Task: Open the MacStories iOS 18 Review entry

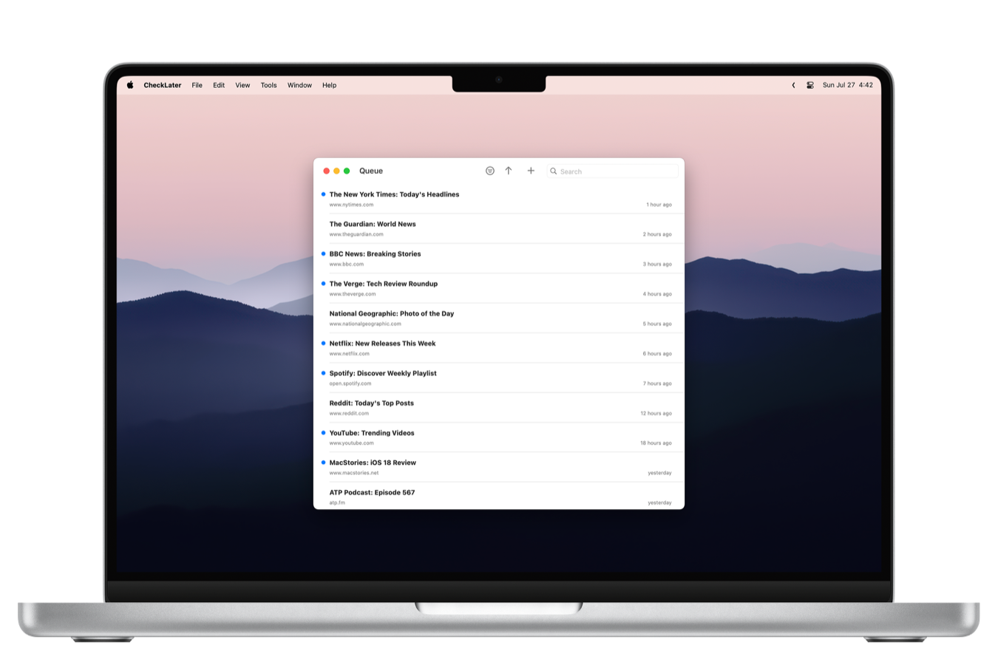Action: 373,463
